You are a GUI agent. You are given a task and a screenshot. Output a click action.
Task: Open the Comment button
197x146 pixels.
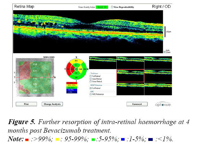(137, 104)
